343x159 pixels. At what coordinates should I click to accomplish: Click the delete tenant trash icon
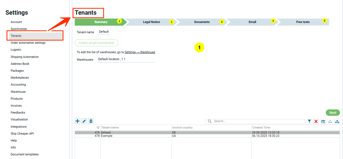[91, 121]
